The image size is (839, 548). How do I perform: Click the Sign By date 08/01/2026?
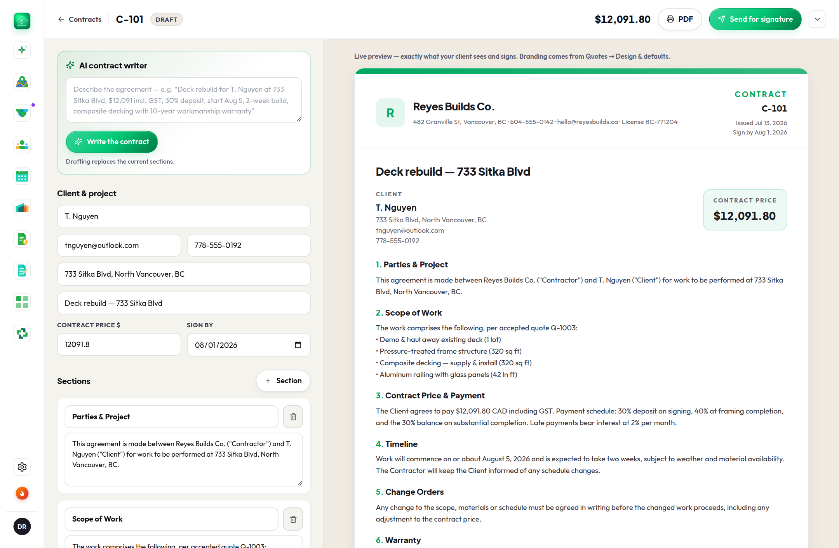tap(216, 345)
